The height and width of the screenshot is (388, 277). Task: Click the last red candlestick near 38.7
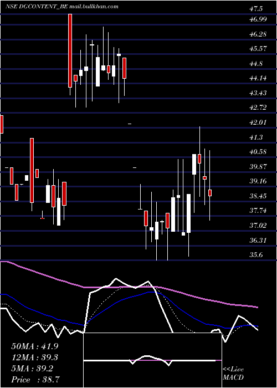click(x=210, y=193)
